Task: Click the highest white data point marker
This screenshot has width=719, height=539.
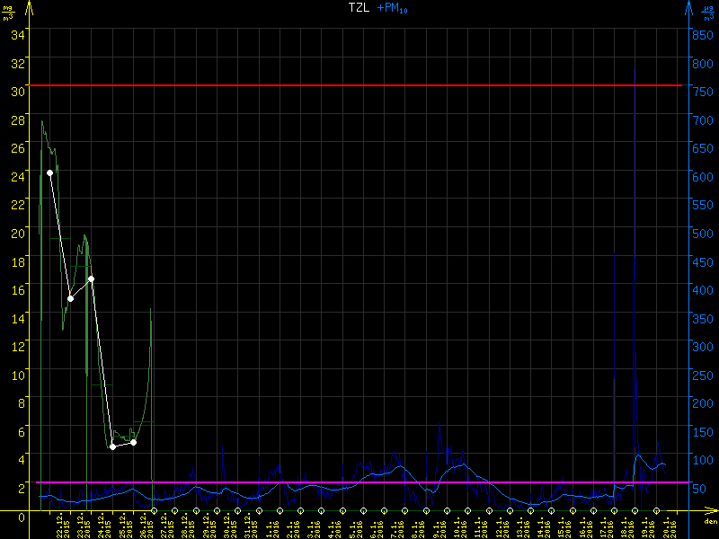Action: point(49,172)
